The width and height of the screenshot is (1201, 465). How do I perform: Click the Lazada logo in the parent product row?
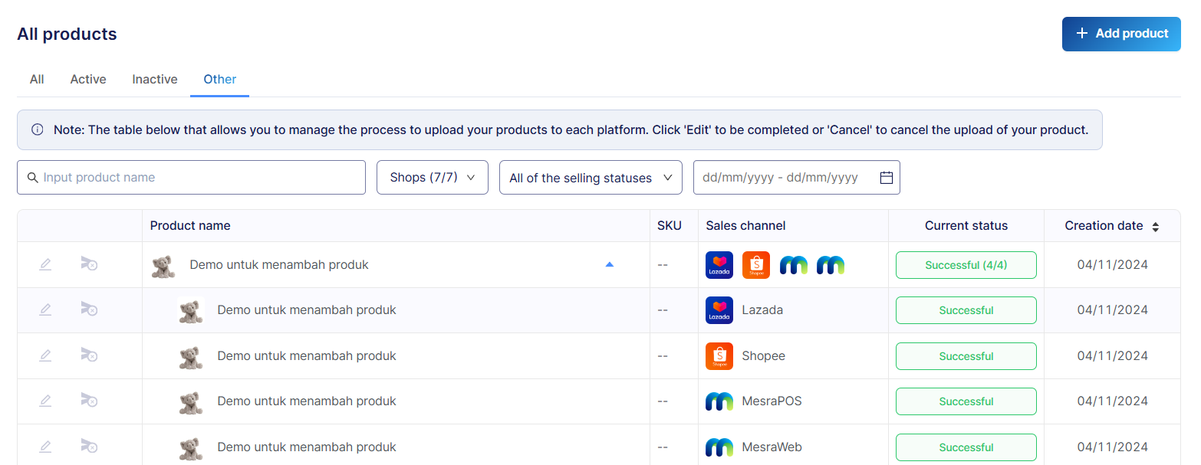click(719, 265)
